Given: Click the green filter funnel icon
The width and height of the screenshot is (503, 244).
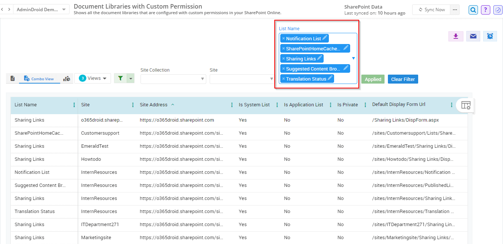Looking at the screenshot, I should 120,78.
